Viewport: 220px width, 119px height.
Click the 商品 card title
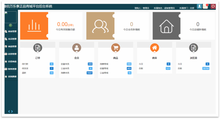coord(116,58)
